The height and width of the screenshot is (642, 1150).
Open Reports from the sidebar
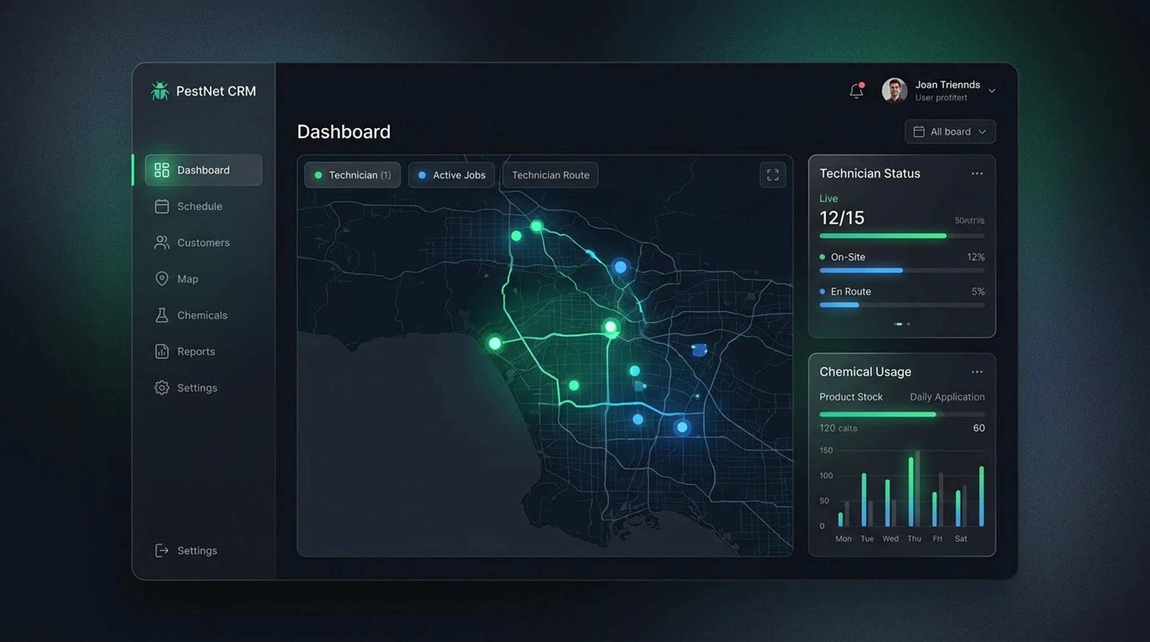[196, 351]
